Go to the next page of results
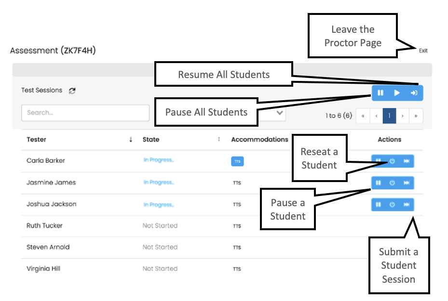 point(402,116)
